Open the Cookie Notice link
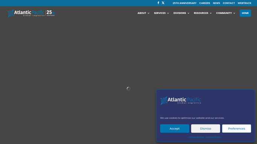Screen dimensions: 257x144 click(196, 137)
